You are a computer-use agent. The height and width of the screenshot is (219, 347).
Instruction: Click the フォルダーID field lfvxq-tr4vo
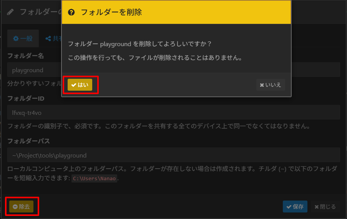coord(173,113)
